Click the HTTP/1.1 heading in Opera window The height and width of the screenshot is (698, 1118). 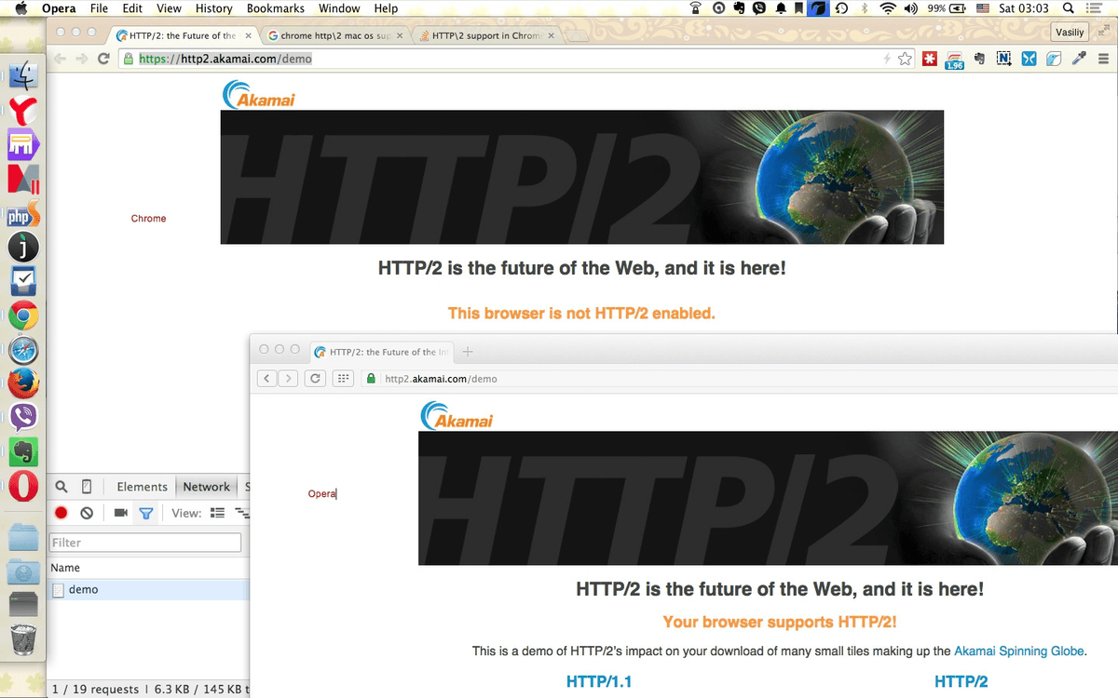599,682
